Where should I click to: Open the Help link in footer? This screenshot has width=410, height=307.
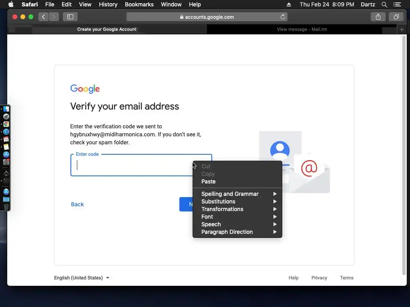293,278
